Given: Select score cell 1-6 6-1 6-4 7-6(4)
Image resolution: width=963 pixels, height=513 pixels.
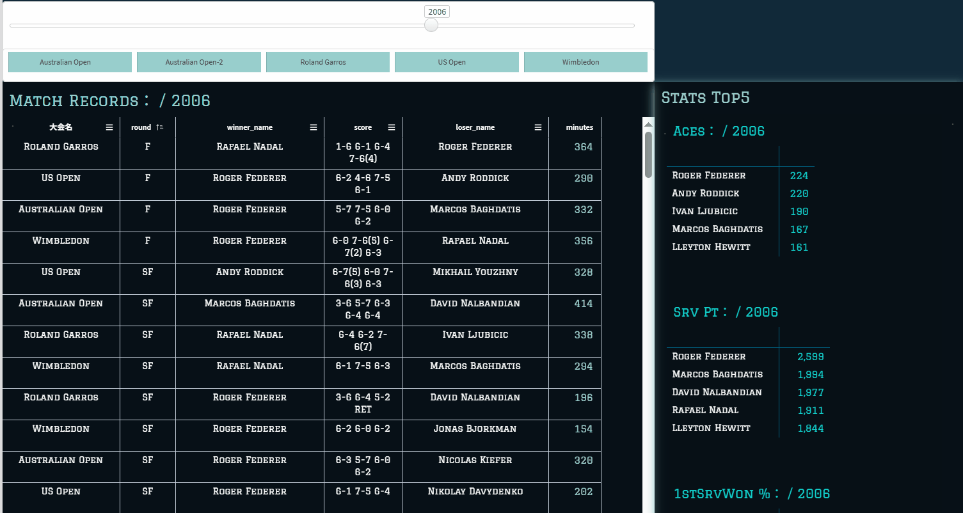Looking at the screenshot, I should click(x=363, y=154).
